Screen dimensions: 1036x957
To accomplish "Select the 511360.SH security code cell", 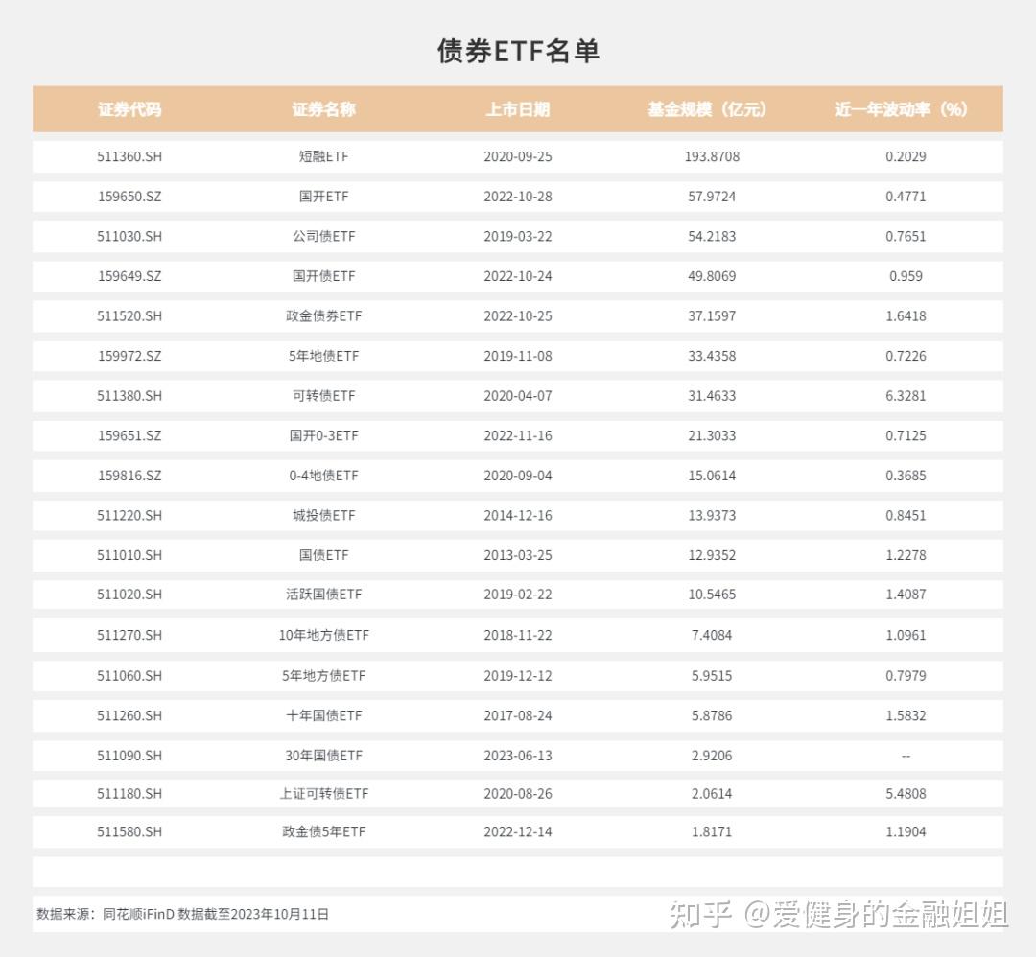I will click(129, 156).
